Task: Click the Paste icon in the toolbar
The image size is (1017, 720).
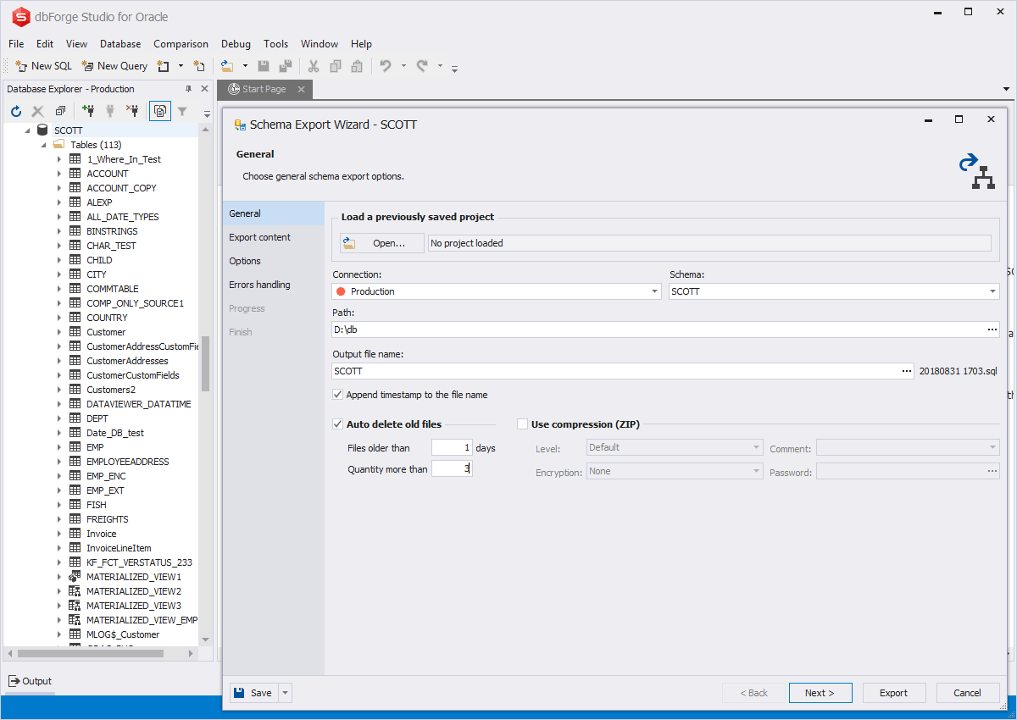Action: pyautogui.click(x=357, y=66)
